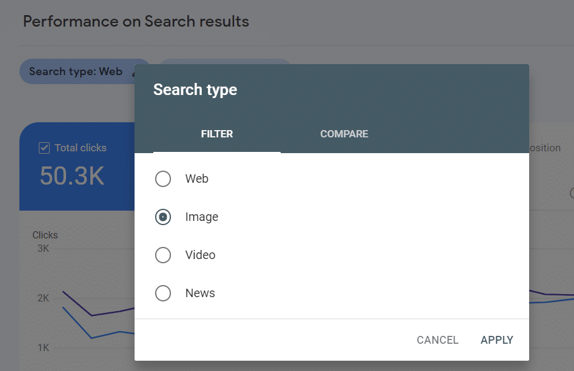Click the Average position card label

(545, 148)
